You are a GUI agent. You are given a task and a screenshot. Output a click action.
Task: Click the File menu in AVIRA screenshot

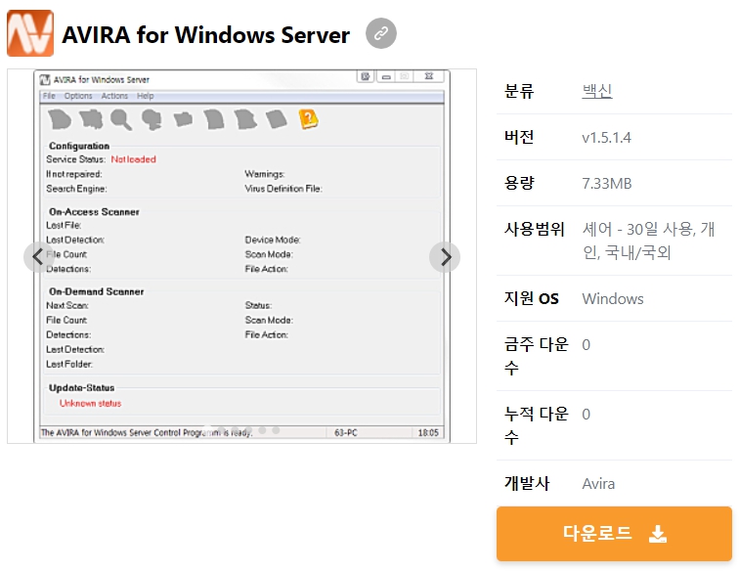point(49,96)
